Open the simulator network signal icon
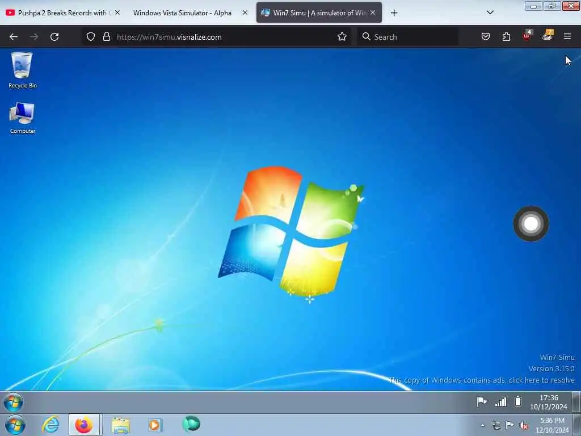Screen dimensions: 581x436 [500, 401]
